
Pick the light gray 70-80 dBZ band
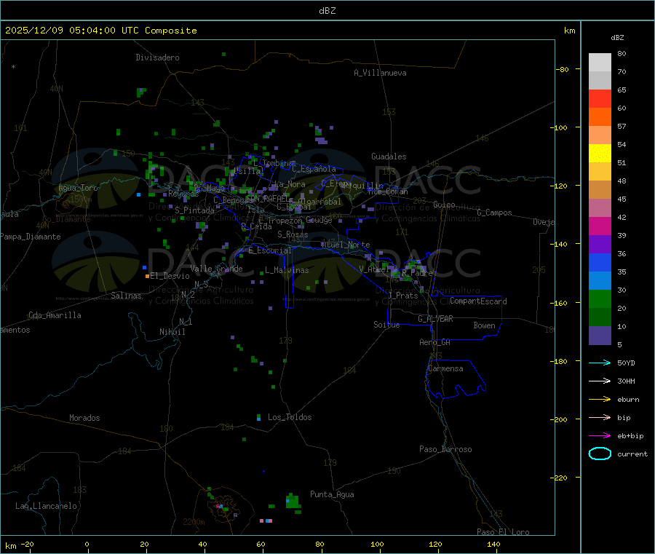(600, 63)
